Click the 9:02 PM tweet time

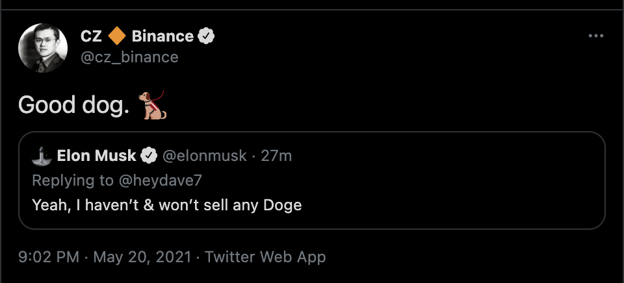(49, 257)
